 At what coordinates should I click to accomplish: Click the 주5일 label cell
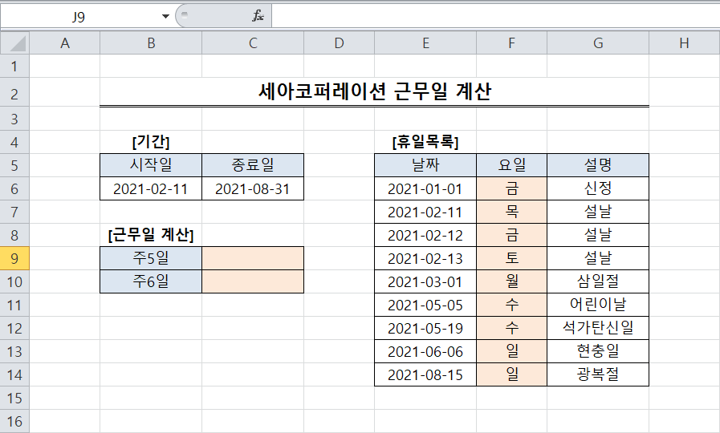pos(151,258)
